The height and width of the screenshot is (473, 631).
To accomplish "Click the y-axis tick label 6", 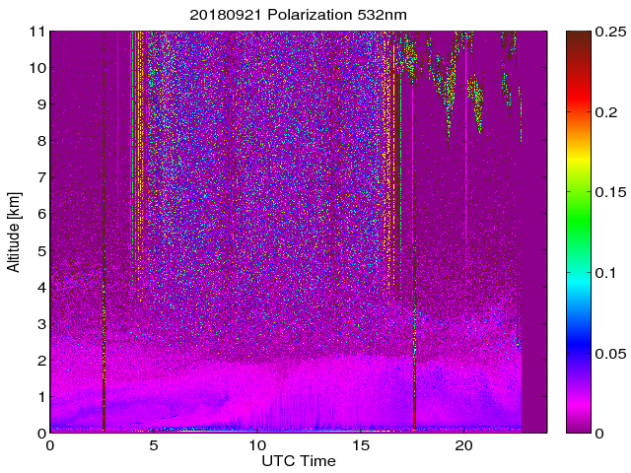I will point(41,214).
